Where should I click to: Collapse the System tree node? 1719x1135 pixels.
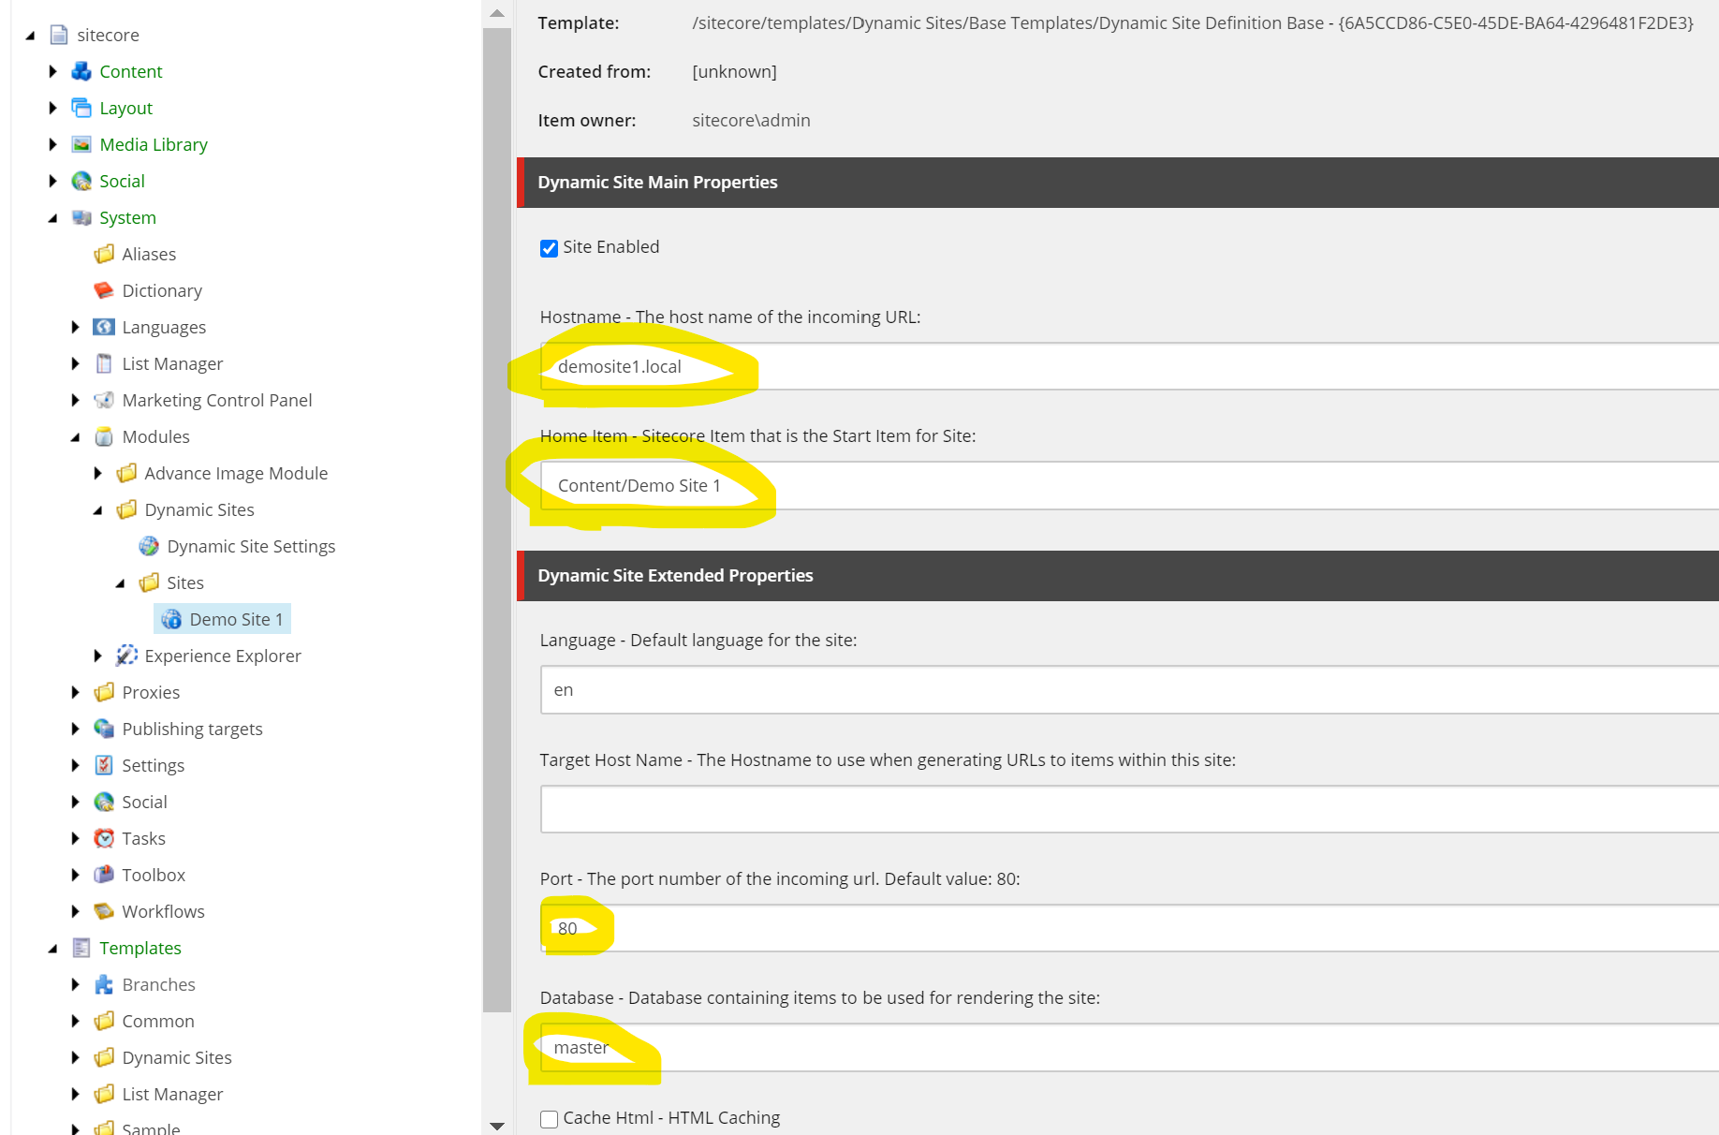point(52,218)
